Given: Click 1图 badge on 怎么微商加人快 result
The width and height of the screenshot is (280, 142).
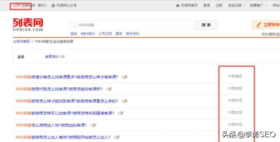Looking at the screenshot, I should click(x=93, y=125).
